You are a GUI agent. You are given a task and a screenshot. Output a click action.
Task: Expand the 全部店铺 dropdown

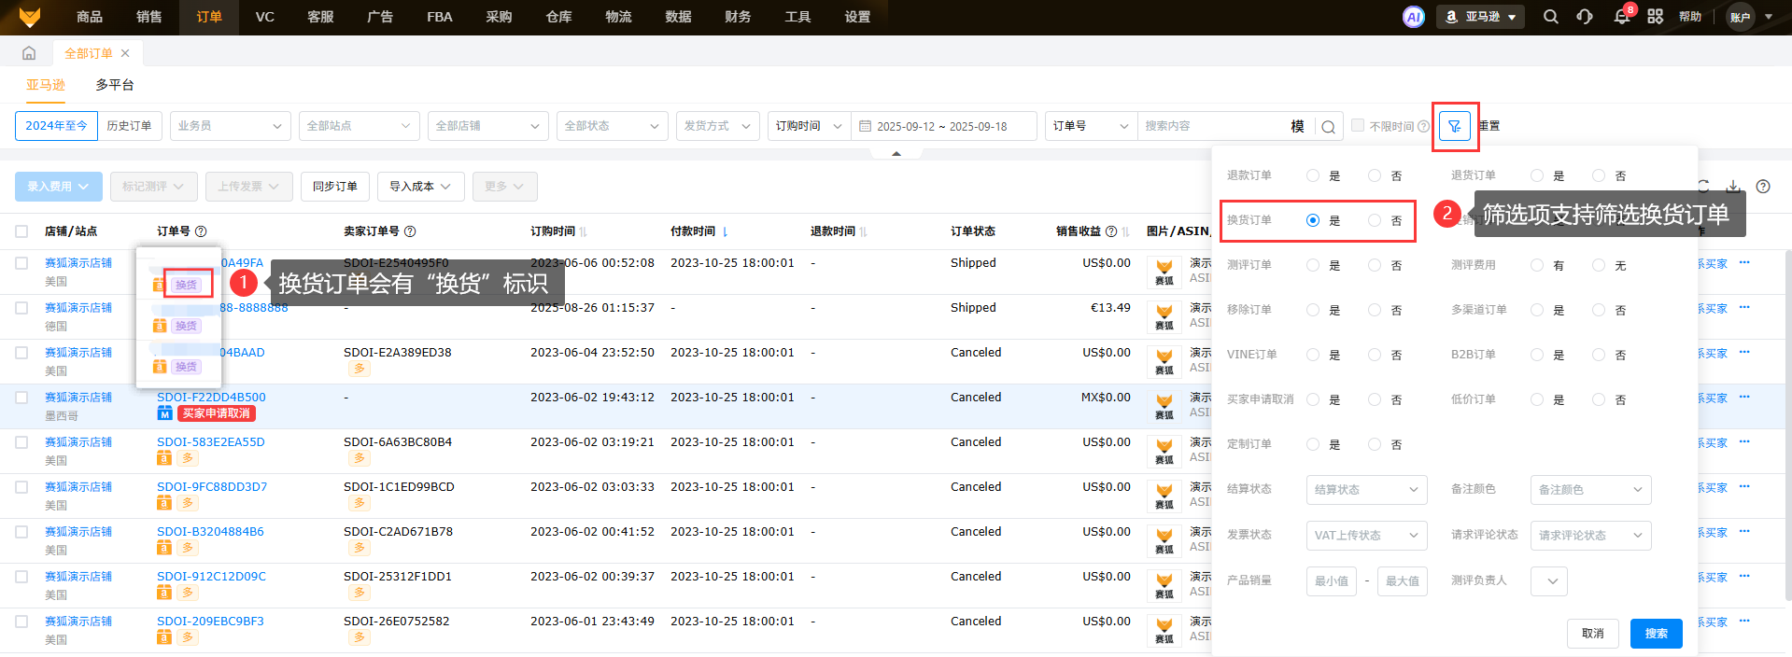[x=487, y=126]
